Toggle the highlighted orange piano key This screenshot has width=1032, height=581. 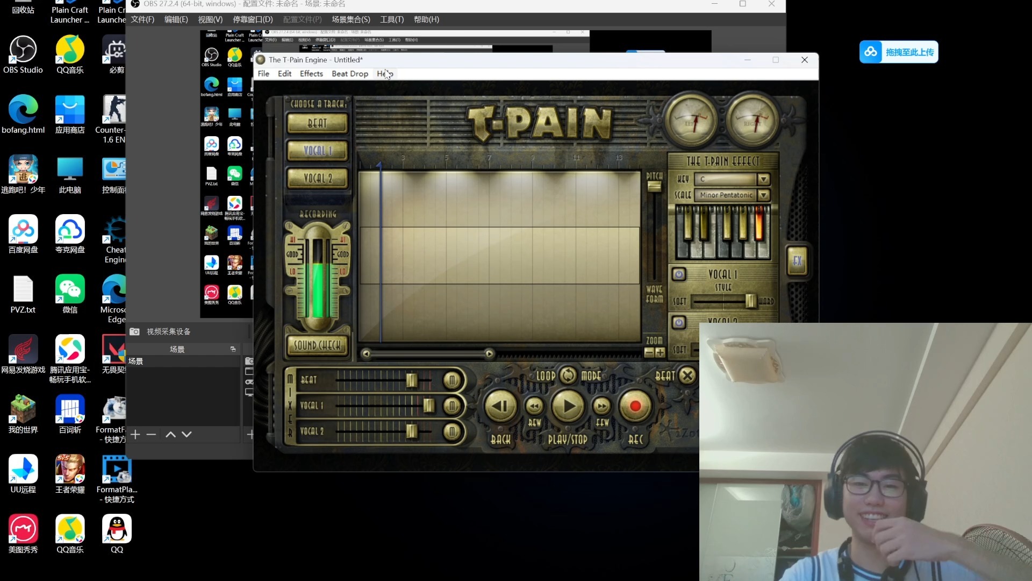(759, 223)
